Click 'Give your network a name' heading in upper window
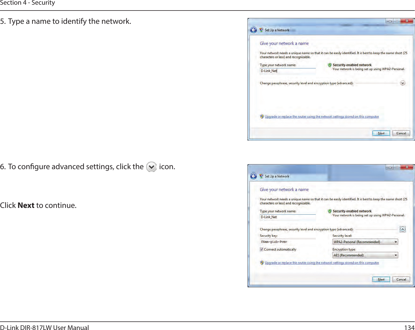Screen dimensions: 415x330 point(284,43)
